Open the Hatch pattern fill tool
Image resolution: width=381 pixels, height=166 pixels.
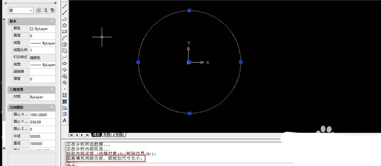click(65, 95)
